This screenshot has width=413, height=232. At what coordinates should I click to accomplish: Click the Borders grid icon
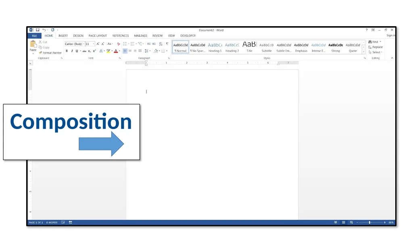click(163, 51)
